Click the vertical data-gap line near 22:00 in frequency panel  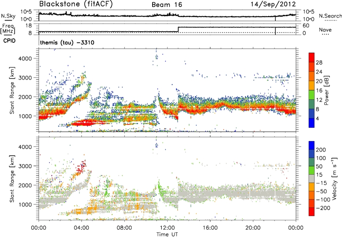[x=275, y=30]
